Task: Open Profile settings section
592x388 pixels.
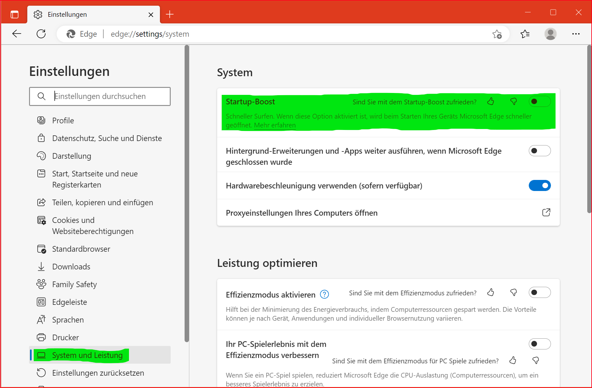Action: pyautogui.click(x=100, y=120)
